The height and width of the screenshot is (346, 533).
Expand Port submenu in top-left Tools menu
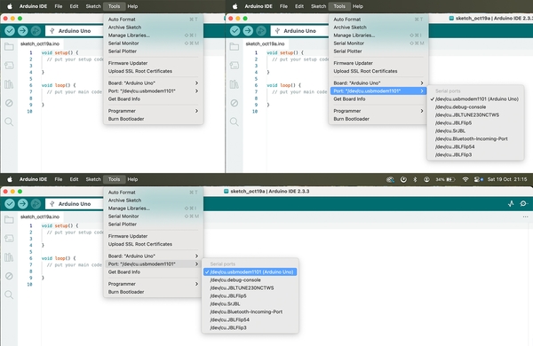[154, 91]
